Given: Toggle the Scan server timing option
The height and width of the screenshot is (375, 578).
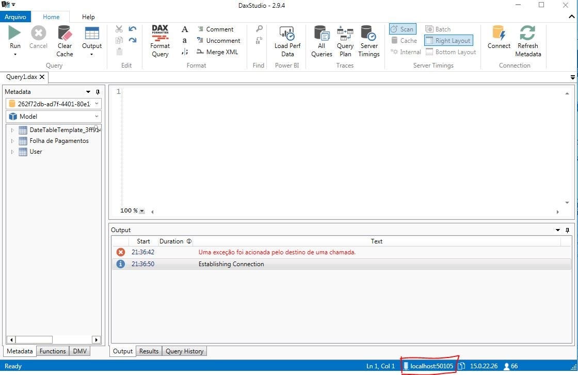Looking at the screenshot, I should [402, 29].
